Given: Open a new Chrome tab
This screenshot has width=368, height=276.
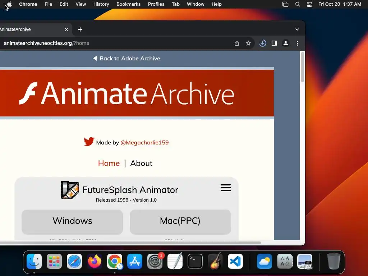Looking at the screenshot, I should click(x=80, y=29).
